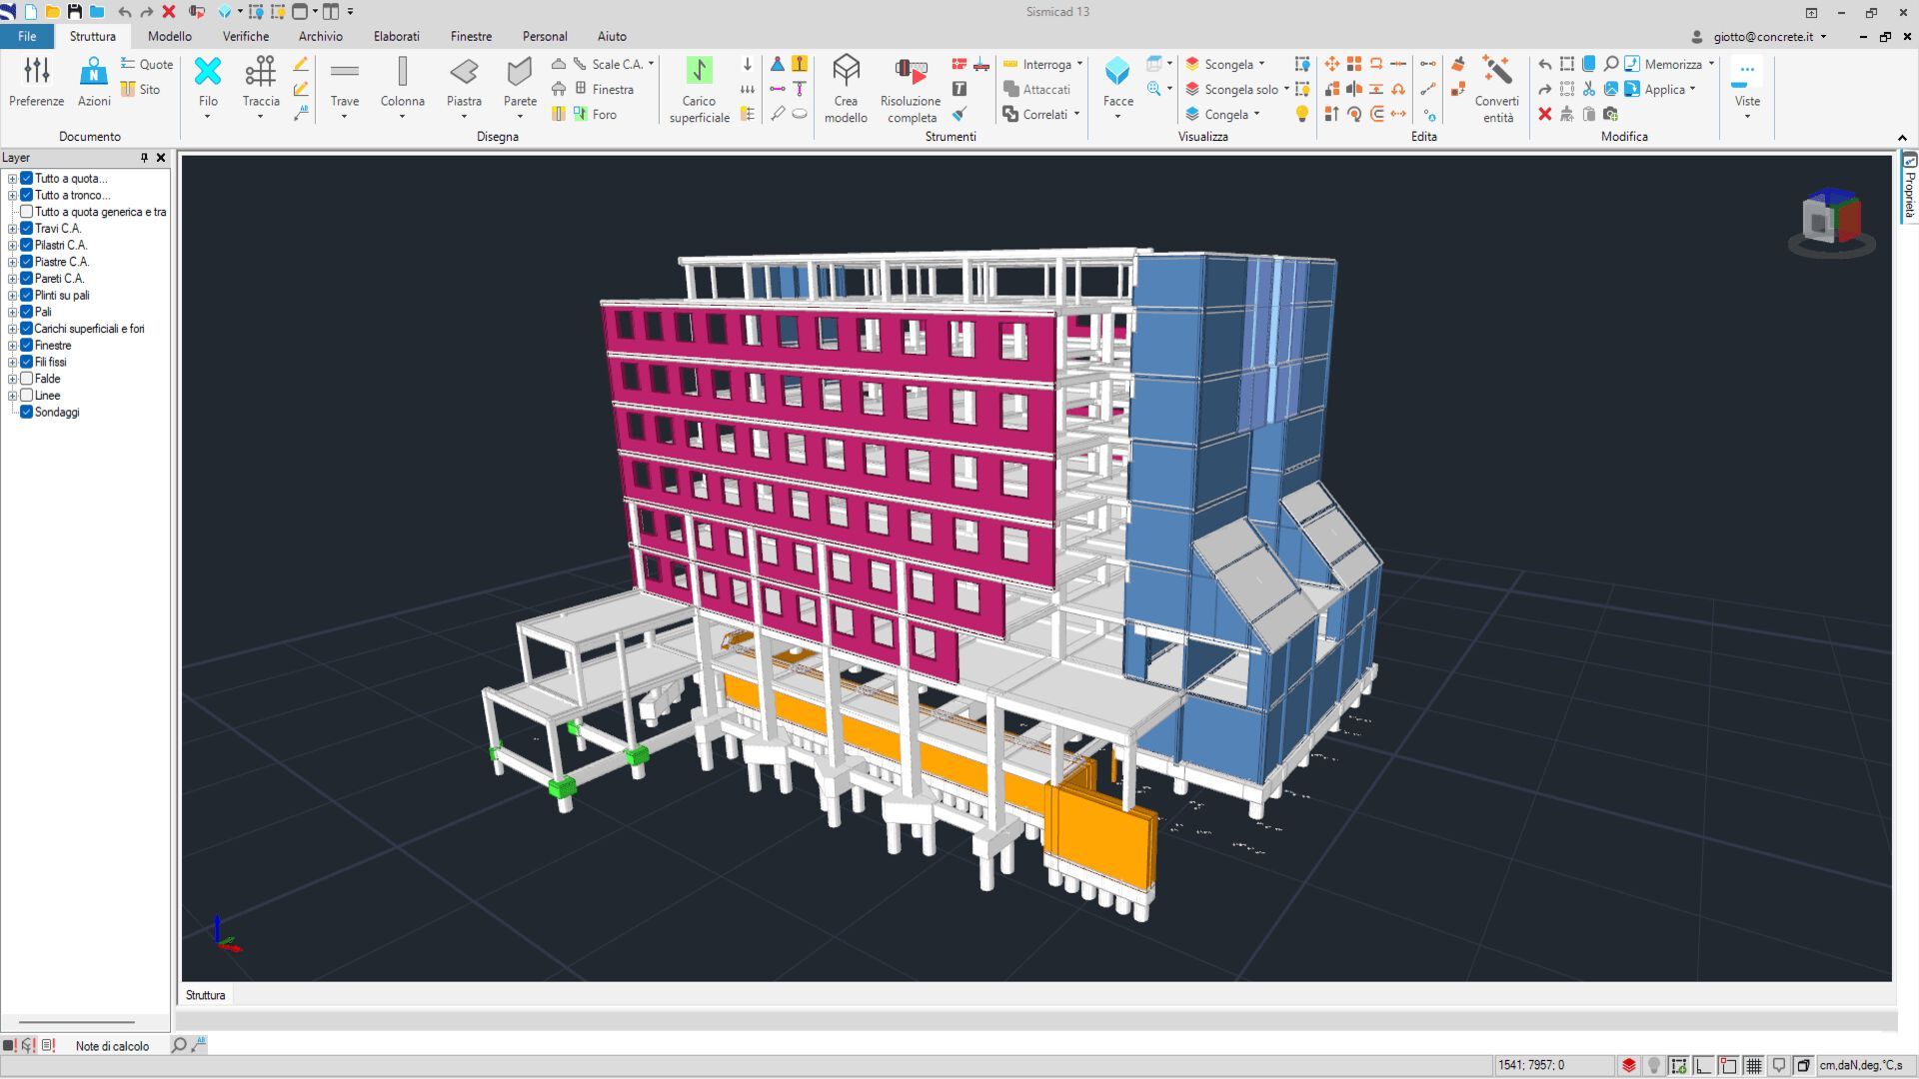The image size is (1919, 1079).
Task: Switch to the Verifiche ribbon tab
Action: pos(245,36)
